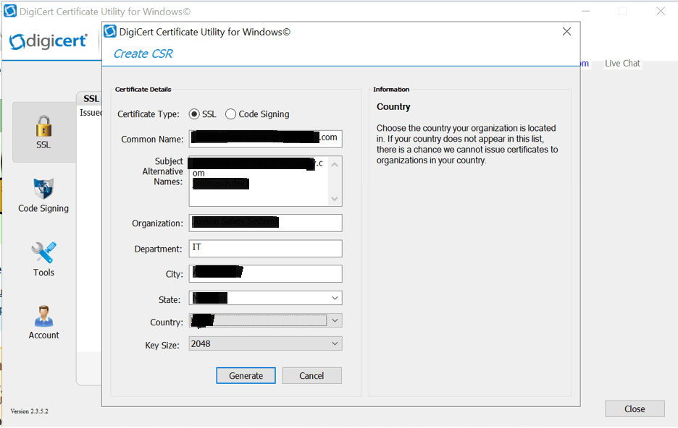Click the Version 2.3.5.2 text
The height and width of the screenshot is (428, 678).
coord(30,411)
